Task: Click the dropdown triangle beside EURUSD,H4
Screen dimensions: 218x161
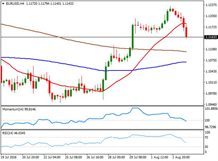Action: click(x=3, y=4)
